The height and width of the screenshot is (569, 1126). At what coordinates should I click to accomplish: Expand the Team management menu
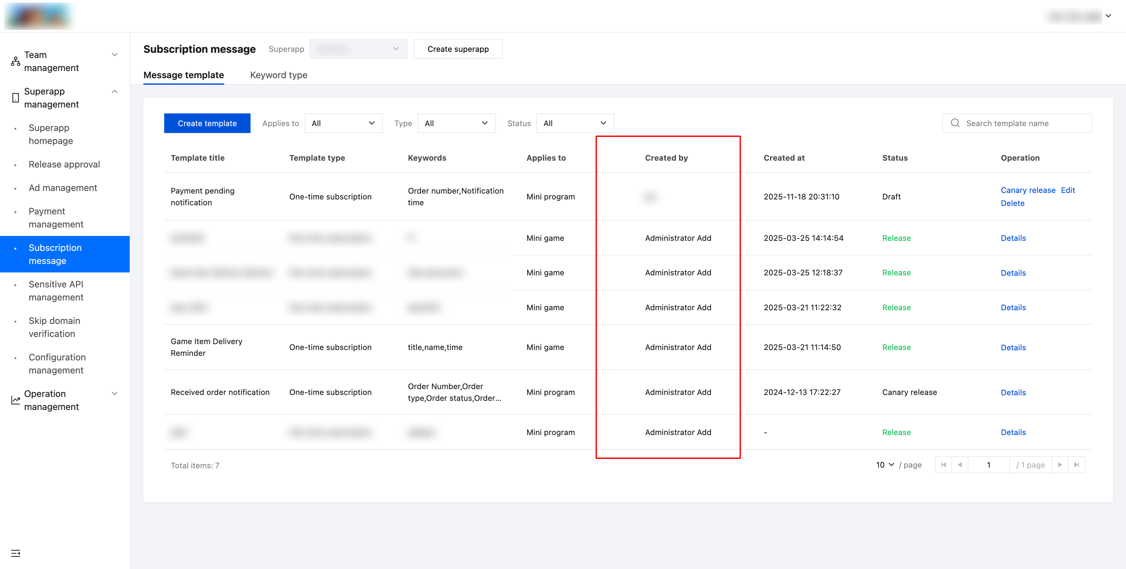pos(115,55)
